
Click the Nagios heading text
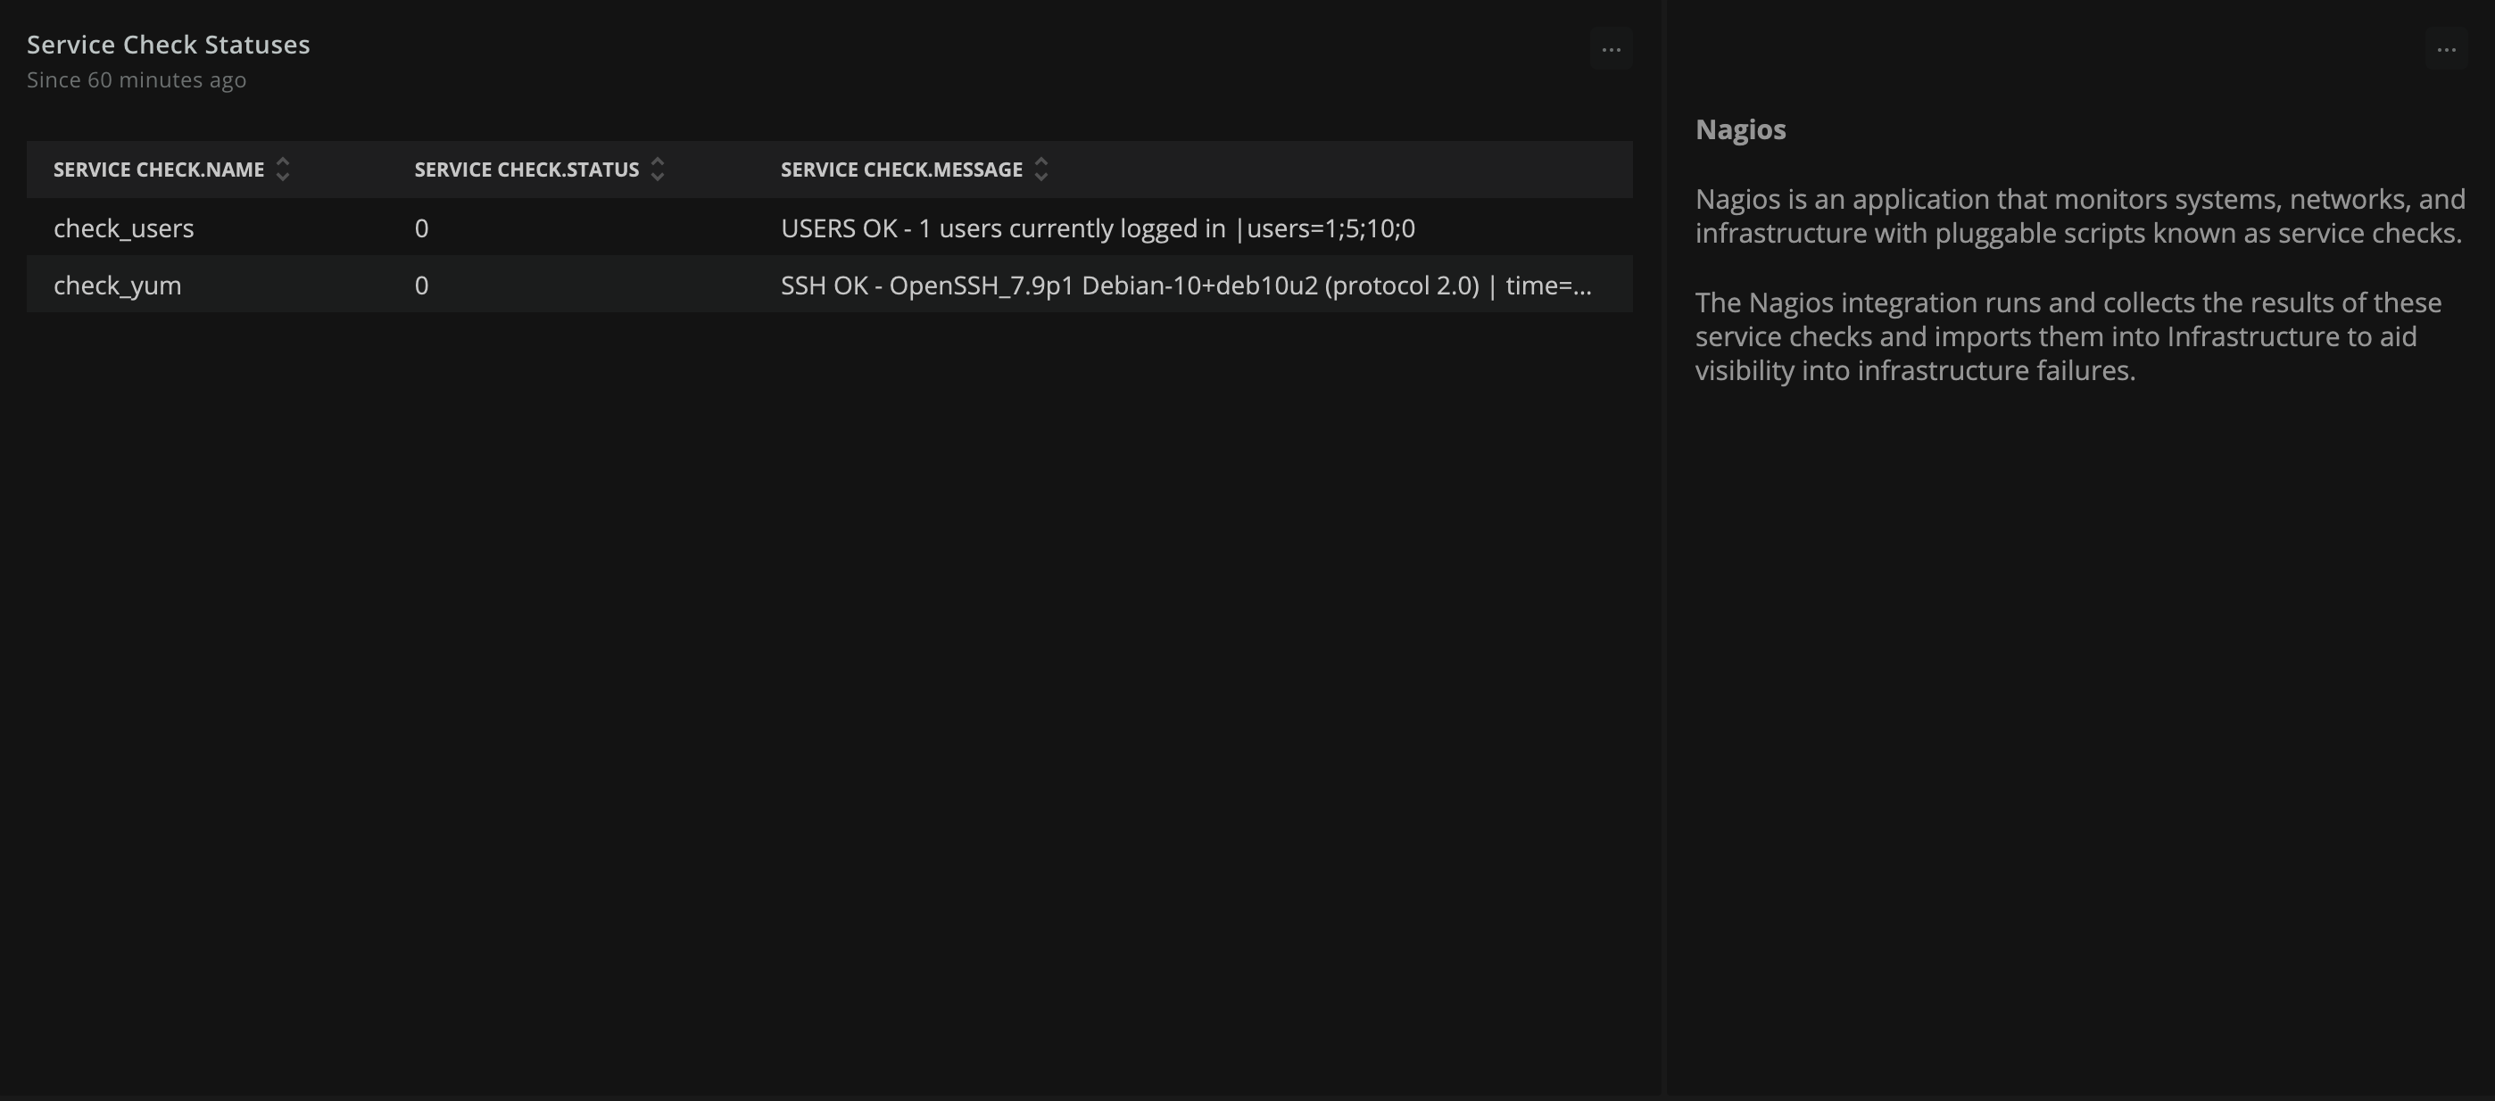click(1739, 129)
